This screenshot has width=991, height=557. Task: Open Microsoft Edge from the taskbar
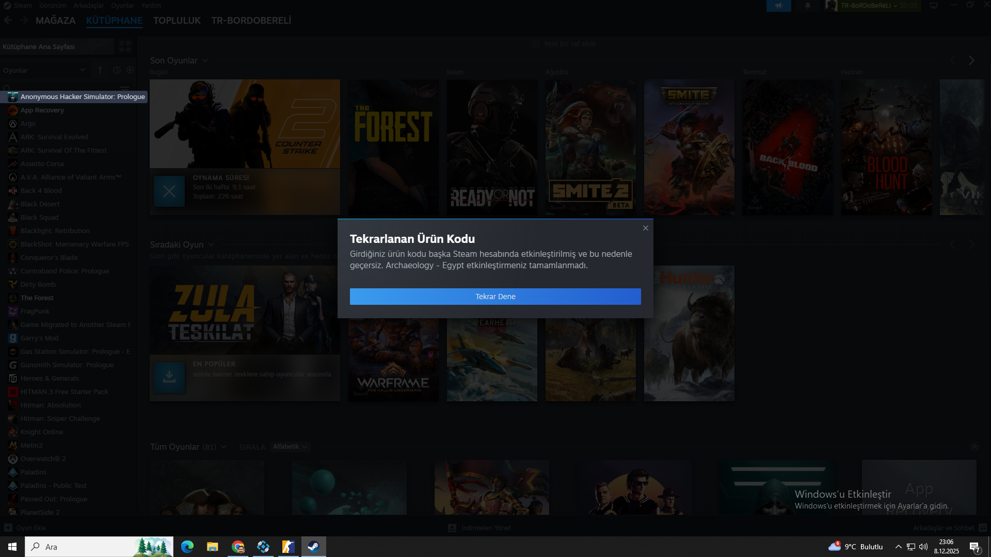[x=187, y=547]
